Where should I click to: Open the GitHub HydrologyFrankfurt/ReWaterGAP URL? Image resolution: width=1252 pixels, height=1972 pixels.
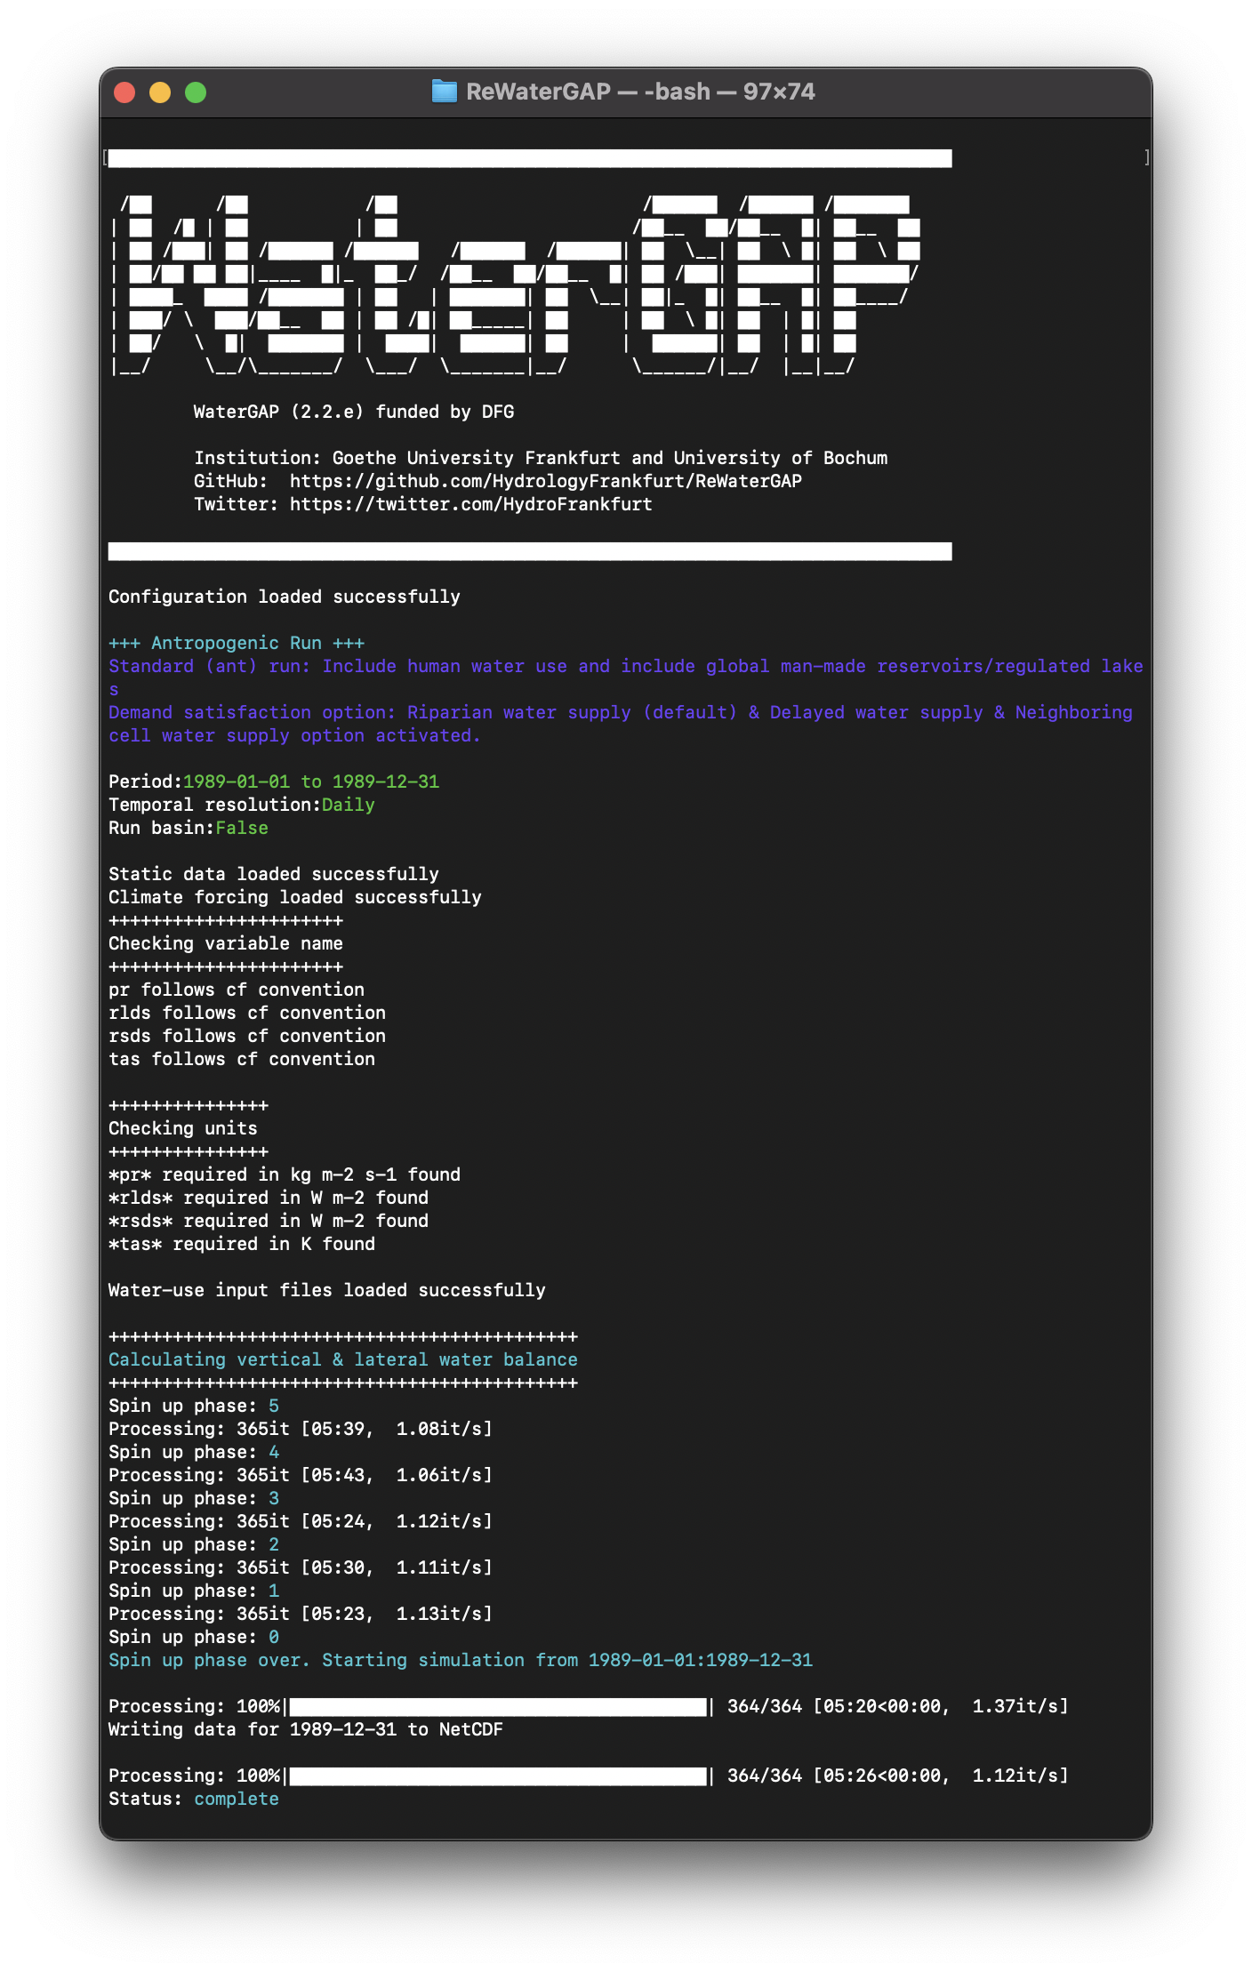(545, 481)
